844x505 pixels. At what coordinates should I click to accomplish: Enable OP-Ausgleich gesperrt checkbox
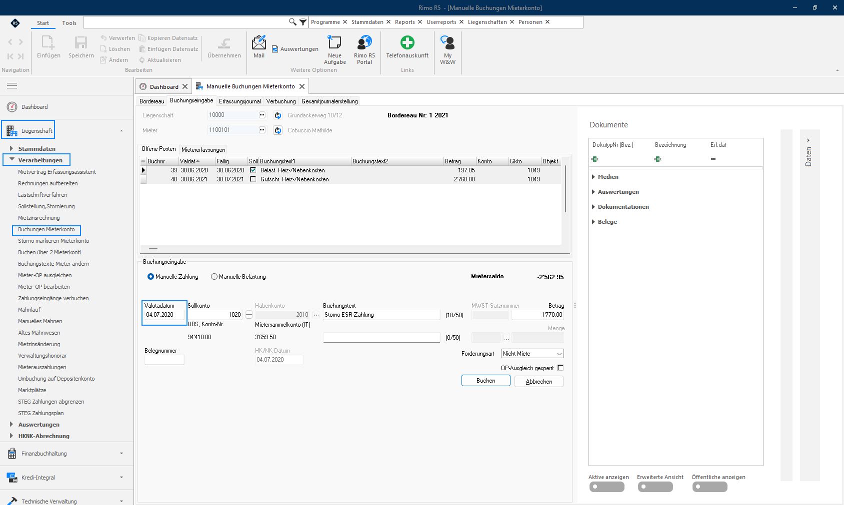point(560,368)
